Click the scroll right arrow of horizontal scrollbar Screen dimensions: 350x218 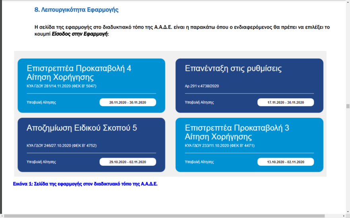[x=343, y=216]
